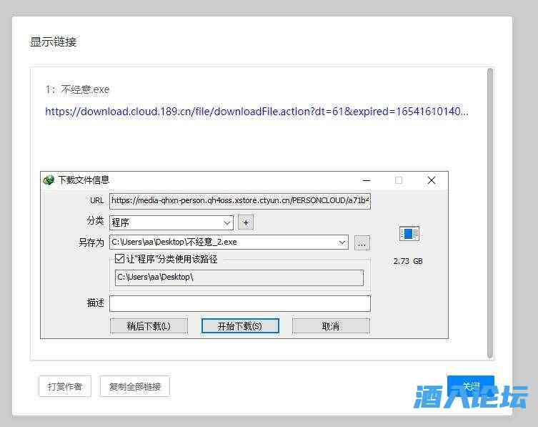Click inside the URL text field
The height and width of the screenshot is (427, 538).
point(239,201)
